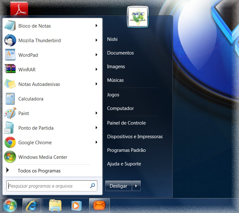Click the NCC user account picture

(x=138, y=17)
